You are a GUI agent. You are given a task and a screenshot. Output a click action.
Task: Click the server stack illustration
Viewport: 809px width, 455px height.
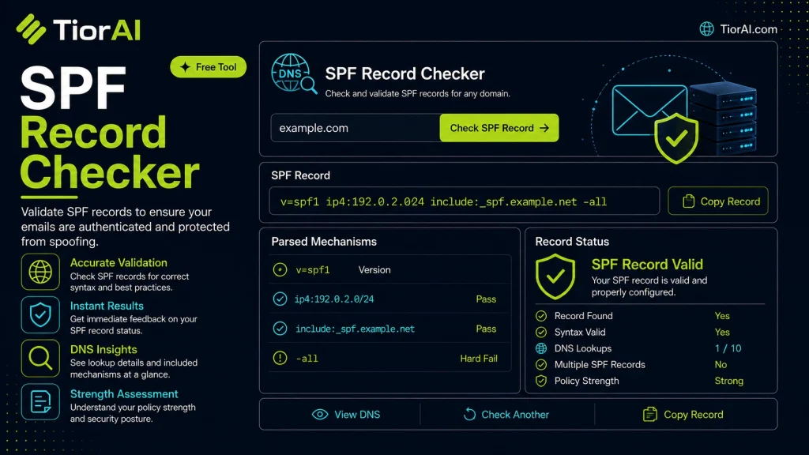(x=724, y=118)
